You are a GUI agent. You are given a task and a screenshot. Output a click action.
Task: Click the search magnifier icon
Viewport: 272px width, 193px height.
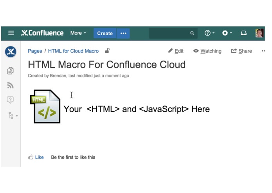[x=192, y=33]
